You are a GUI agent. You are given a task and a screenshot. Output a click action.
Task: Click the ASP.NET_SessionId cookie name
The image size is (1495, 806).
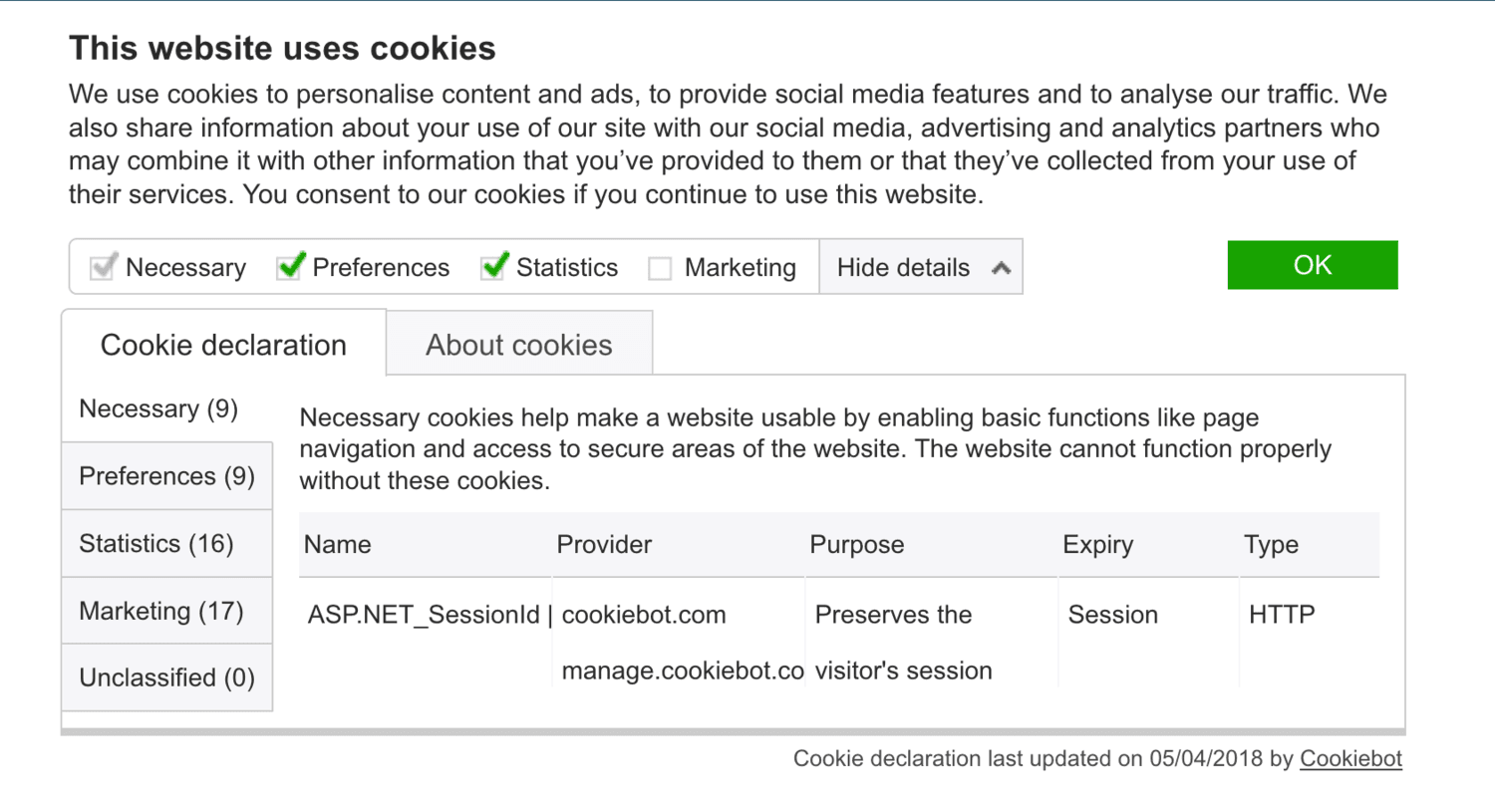[x=420, y=615]
